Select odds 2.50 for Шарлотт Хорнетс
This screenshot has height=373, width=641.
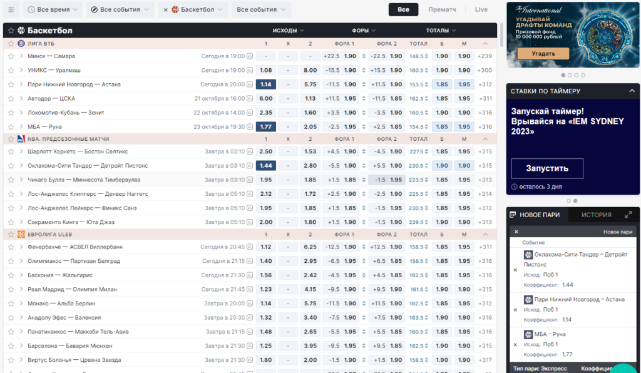(x=265, y=151)
